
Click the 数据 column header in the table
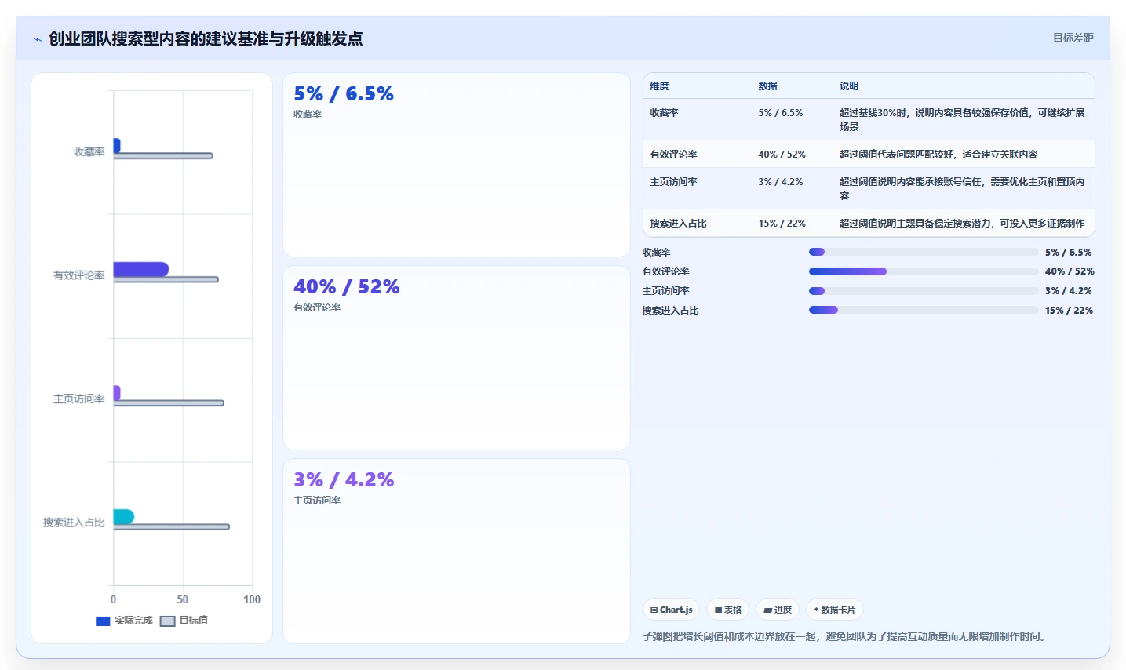pyautogui.click(x=767, y=86)
